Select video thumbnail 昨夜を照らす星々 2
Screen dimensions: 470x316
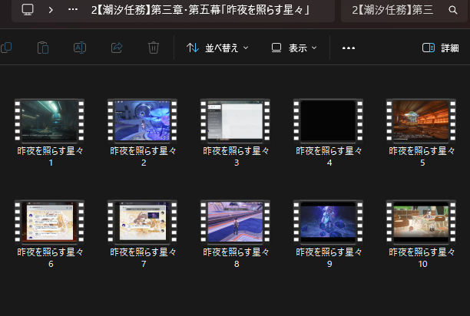tap(142, 120)
